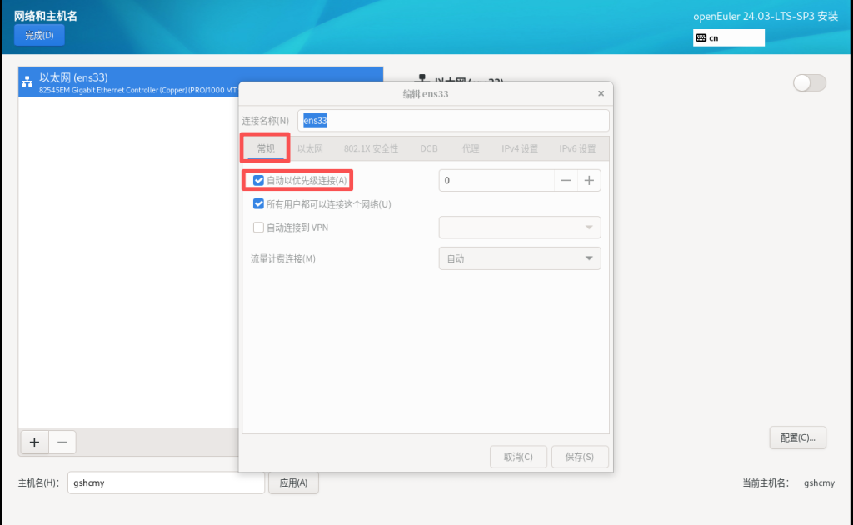Screen dimensions: 853x525
Task: Switch to the 以太网 tab
Action: pos(310,149)
